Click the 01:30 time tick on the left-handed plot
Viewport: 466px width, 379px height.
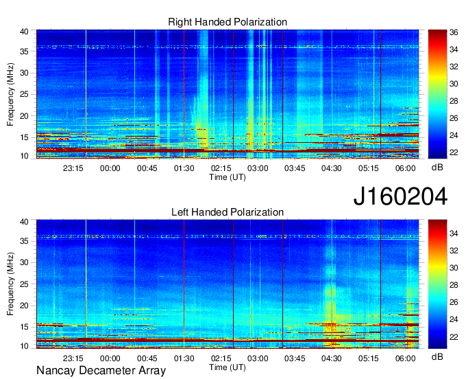click(x=184, y=358)
